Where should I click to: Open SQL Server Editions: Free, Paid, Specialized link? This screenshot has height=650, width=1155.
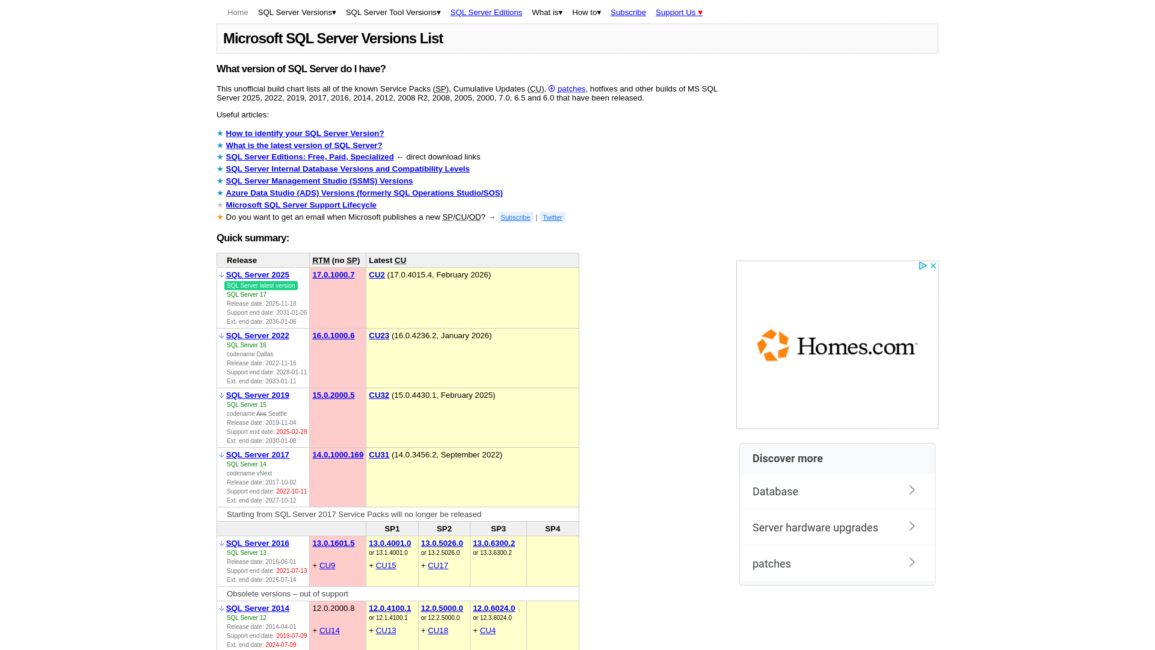pos(310,157)
